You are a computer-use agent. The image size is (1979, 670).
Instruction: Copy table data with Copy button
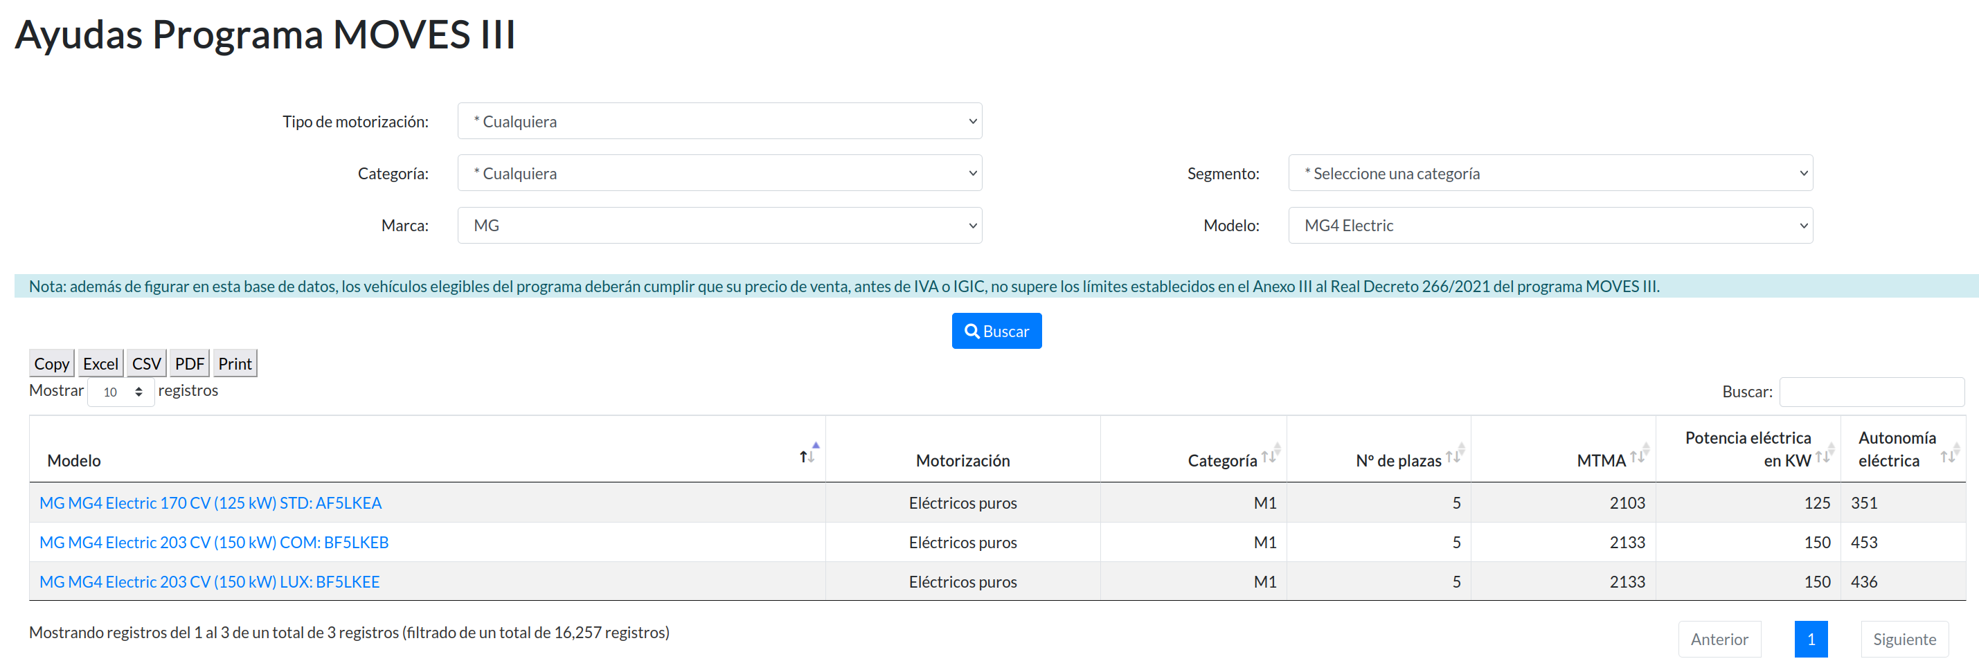tap(51, 363)
